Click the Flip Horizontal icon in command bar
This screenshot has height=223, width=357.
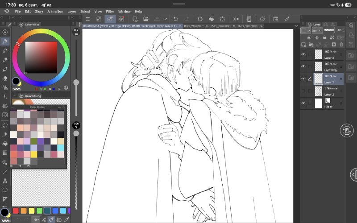(x=236, y=19)
